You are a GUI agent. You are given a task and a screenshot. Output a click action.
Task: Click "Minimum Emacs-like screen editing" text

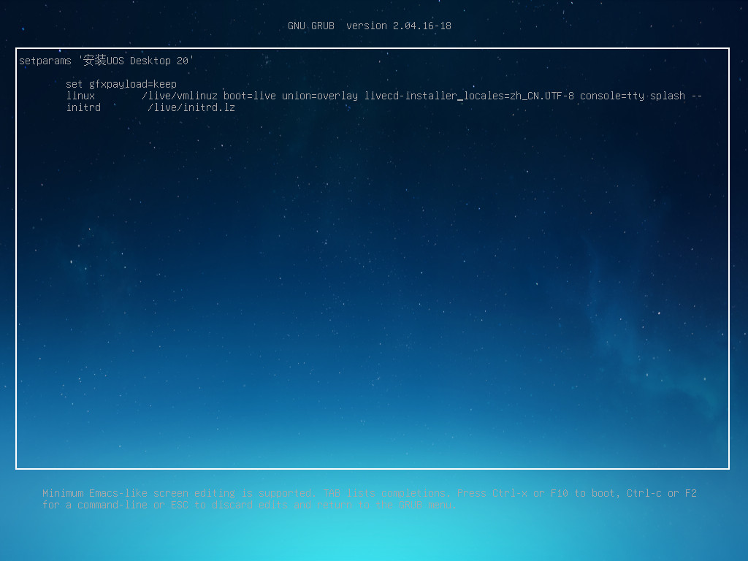coord(139,493)
